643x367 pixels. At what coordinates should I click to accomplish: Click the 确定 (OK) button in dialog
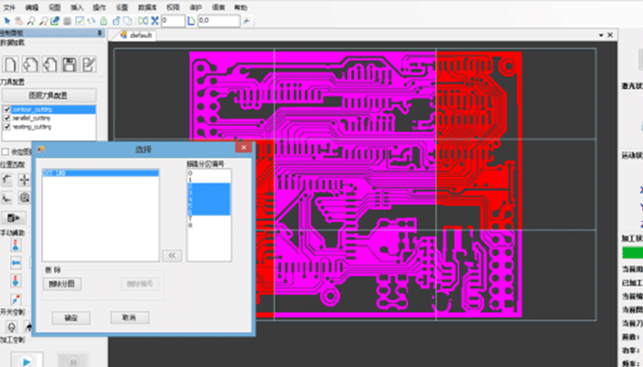click(x=72, y=317)
